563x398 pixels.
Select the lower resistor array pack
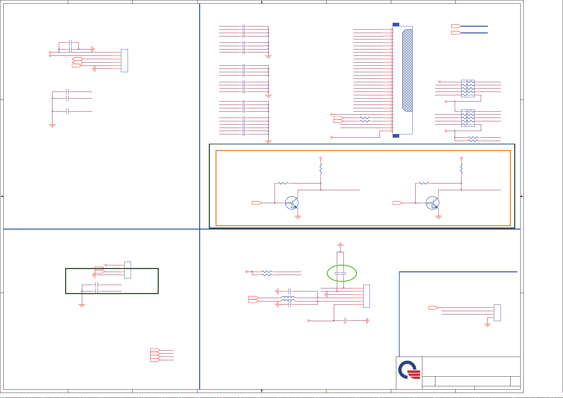[x=468, y=118]
